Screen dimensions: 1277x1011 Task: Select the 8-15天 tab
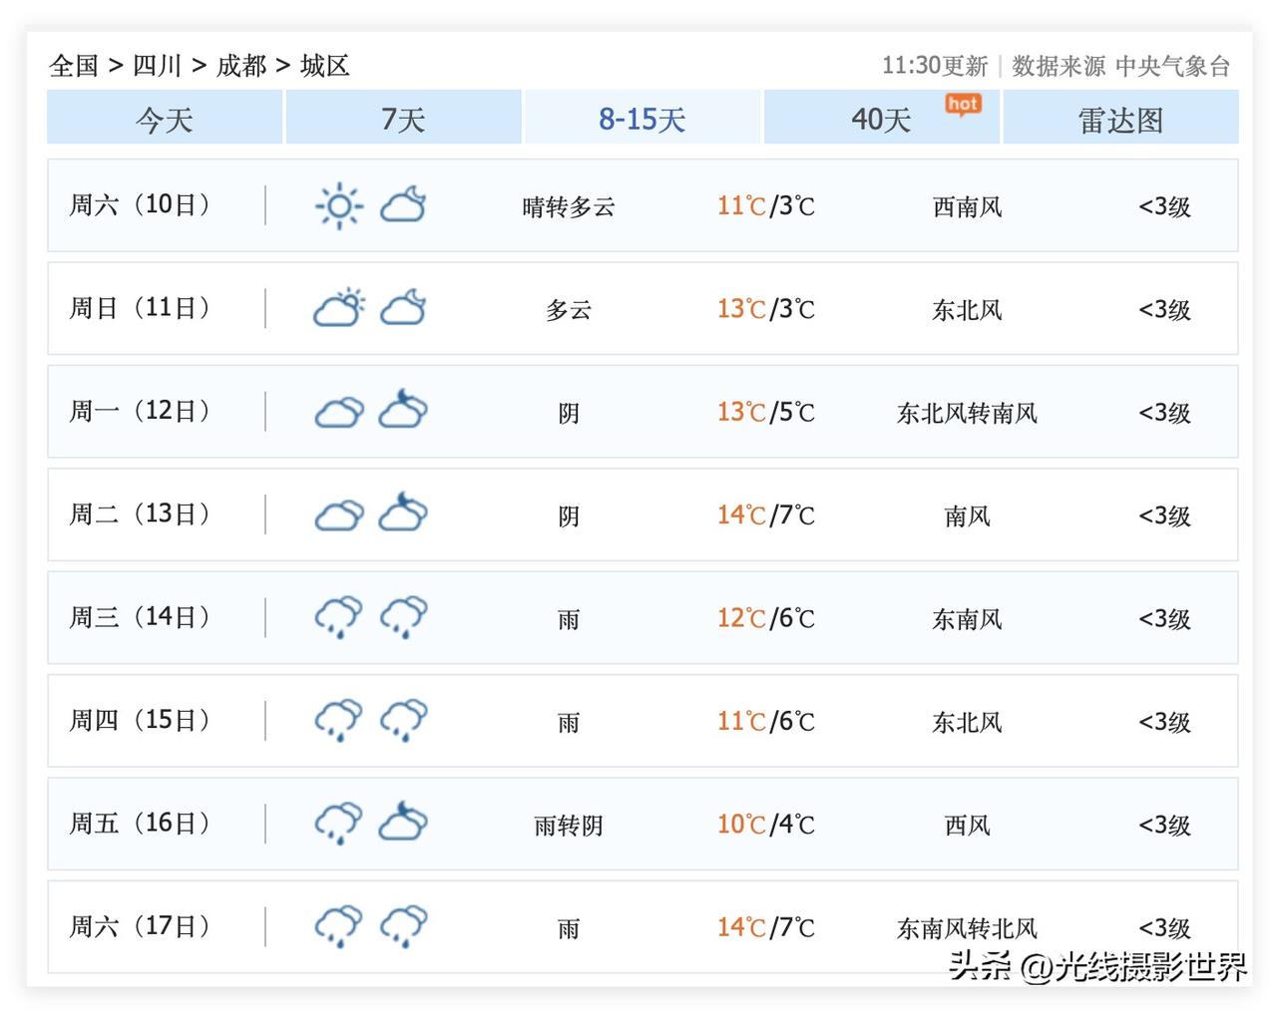(x=642, y=118)
